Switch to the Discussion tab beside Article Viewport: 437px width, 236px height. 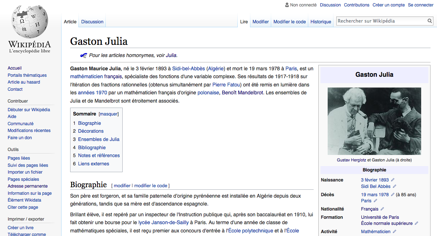tap(92, 22)
